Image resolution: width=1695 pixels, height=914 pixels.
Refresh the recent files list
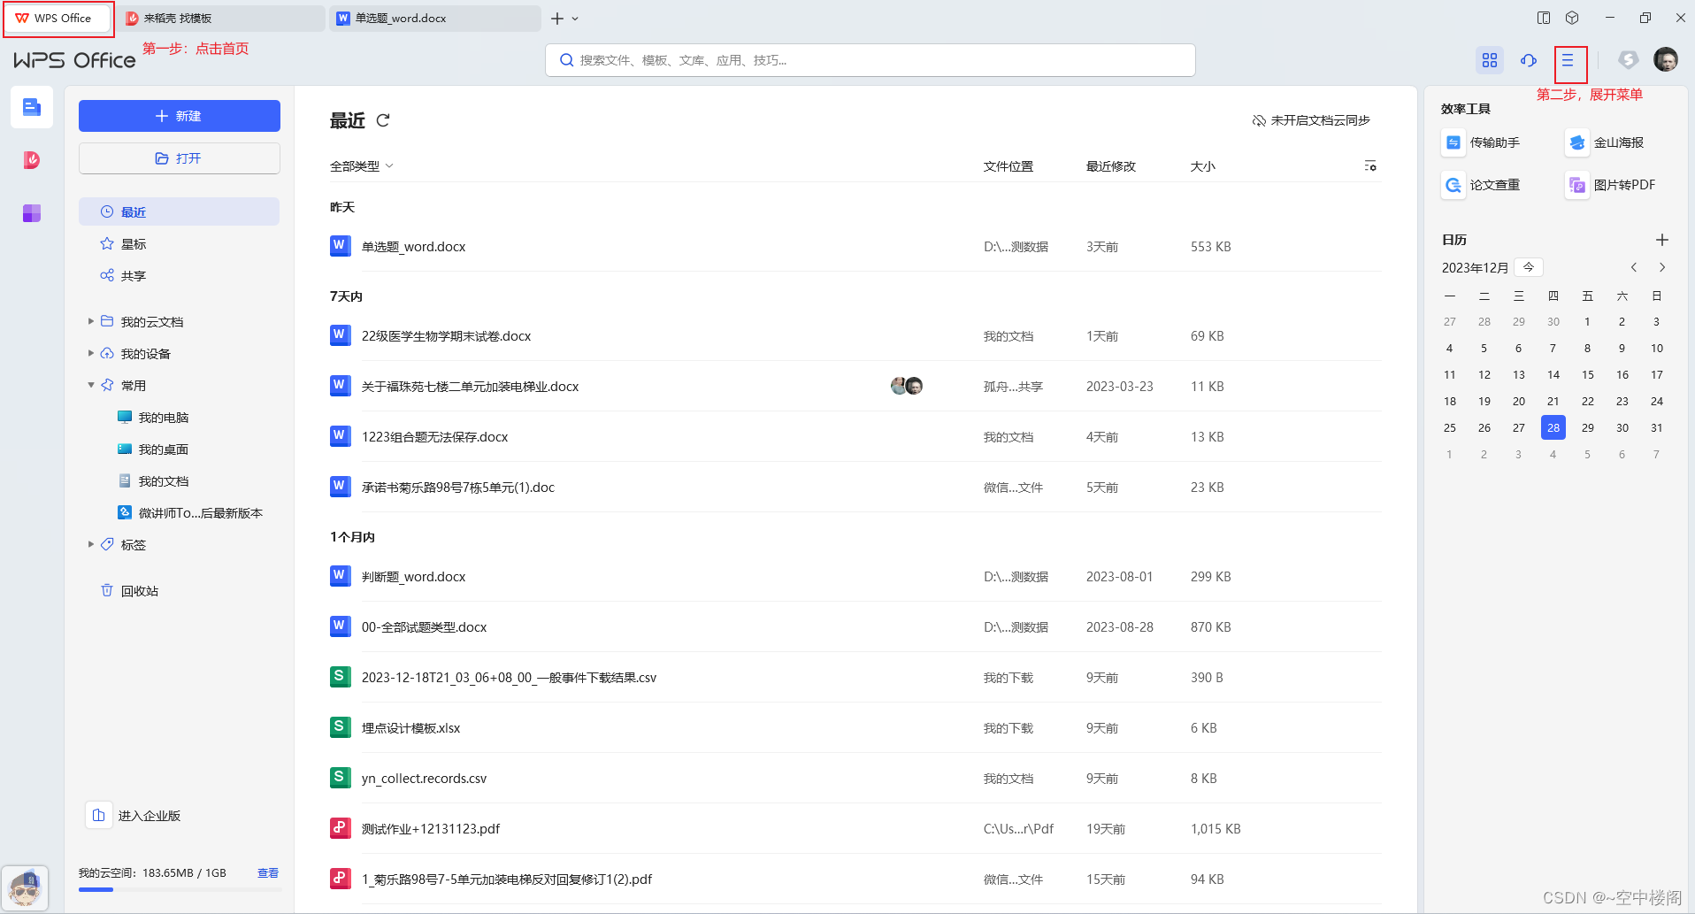pyautogui.click(x=383, y=120)
